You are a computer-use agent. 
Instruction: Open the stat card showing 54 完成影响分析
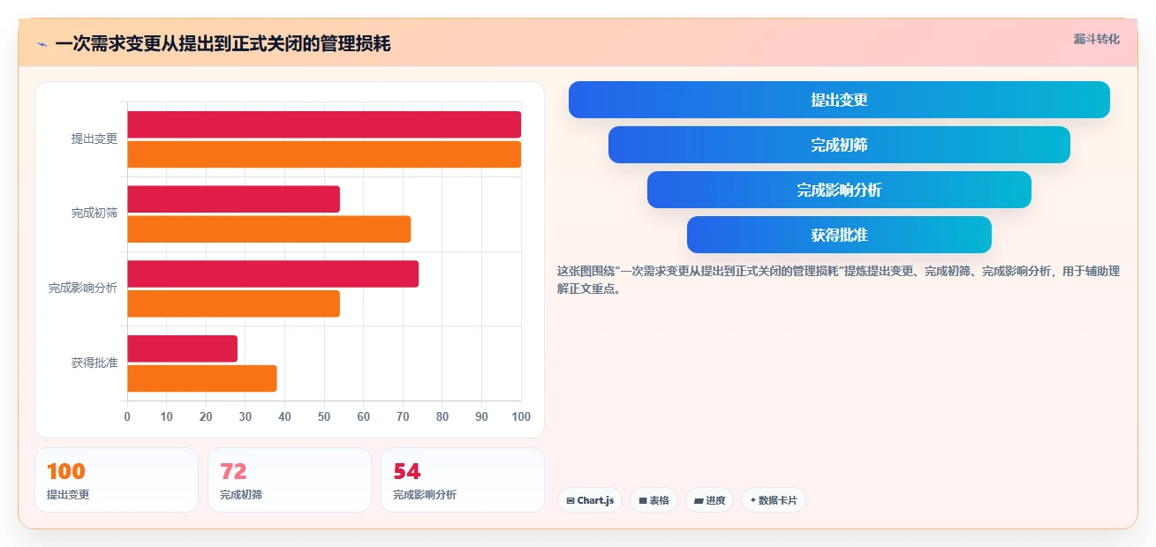(x=463, y=480)
